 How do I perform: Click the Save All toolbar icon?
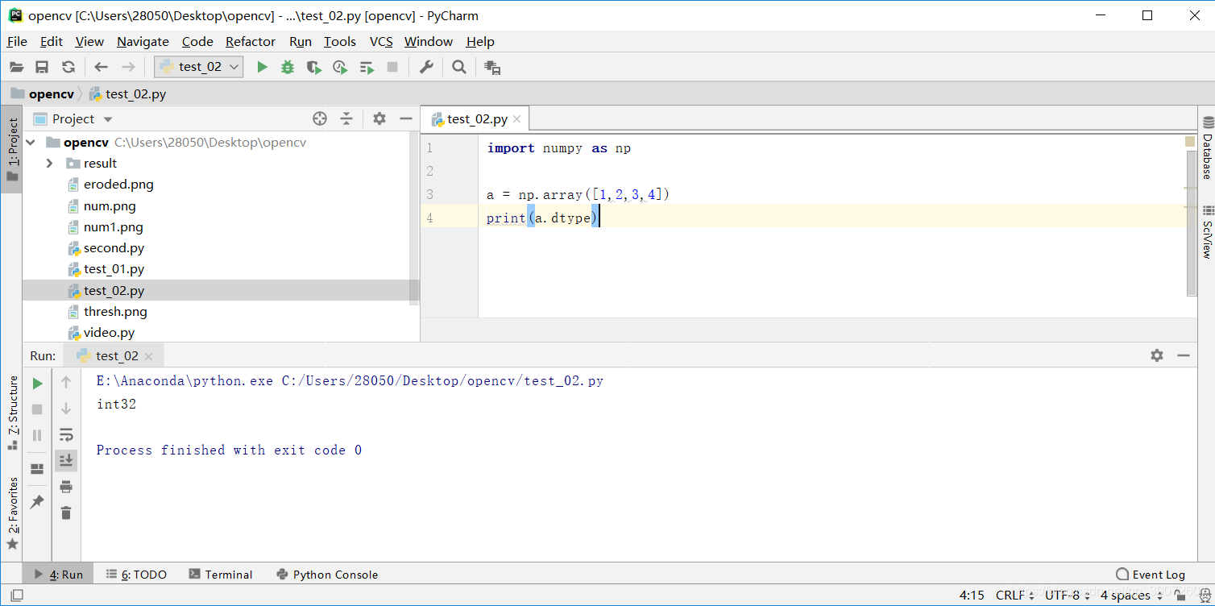42,67
